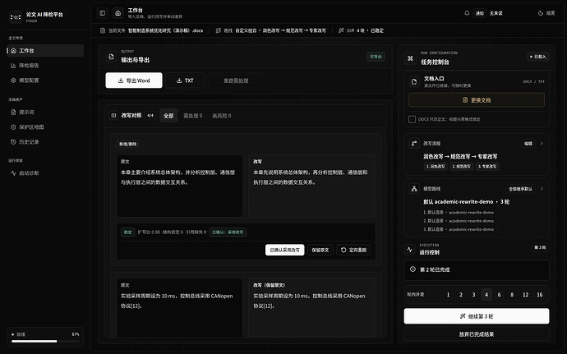The image size is (567, 354).
Task: Click the 新增/删除 tag label
Action: 128,144
